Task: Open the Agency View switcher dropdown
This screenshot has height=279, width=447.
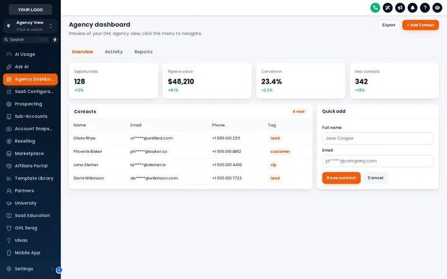Action: click(x=30, y=26)
